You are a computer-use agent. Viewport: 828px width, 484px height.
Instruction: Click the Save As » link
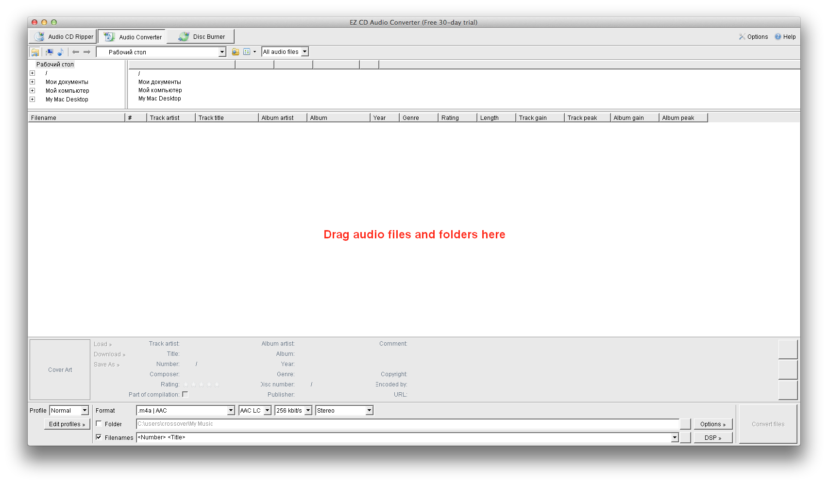[106, 365]
